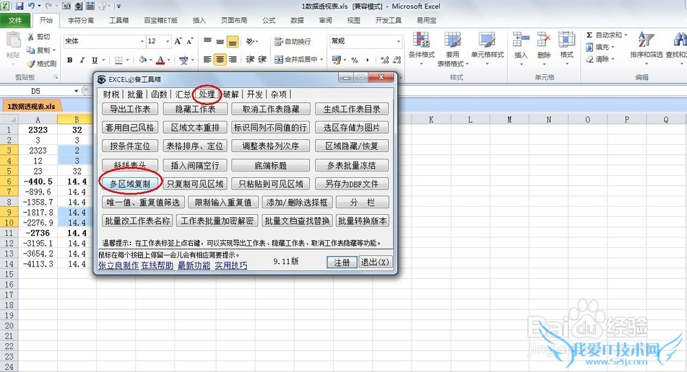Click the Paste (粘贴) clipboard icon

12,40
